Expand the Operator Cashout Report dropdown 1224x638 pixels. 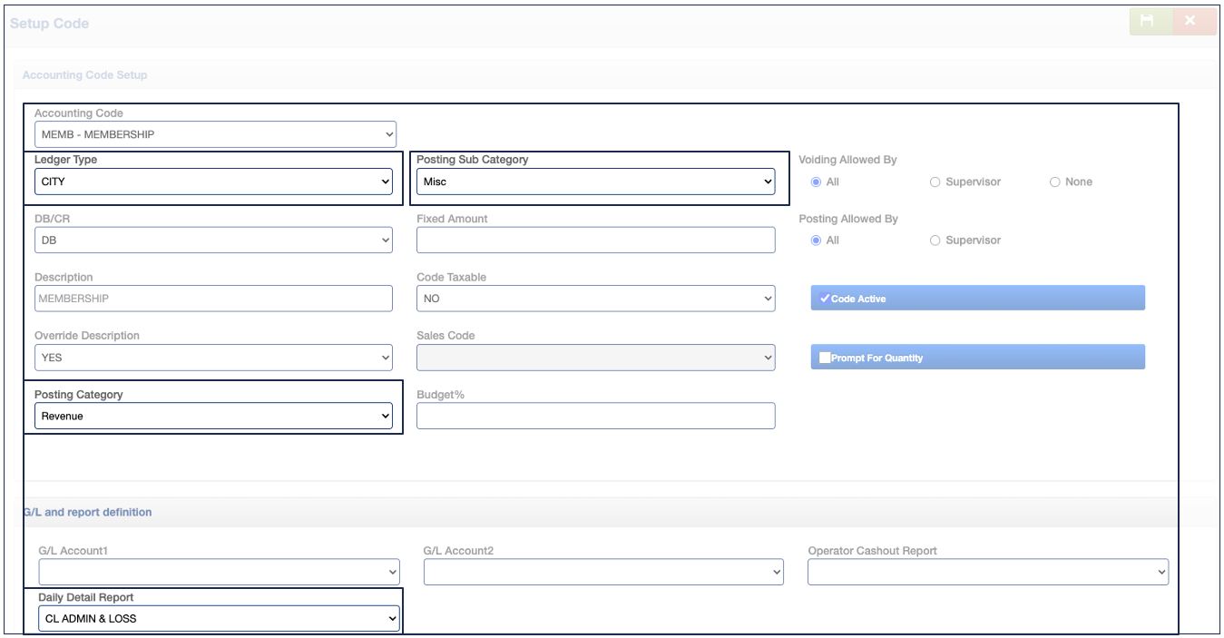(x=987, y=572)
